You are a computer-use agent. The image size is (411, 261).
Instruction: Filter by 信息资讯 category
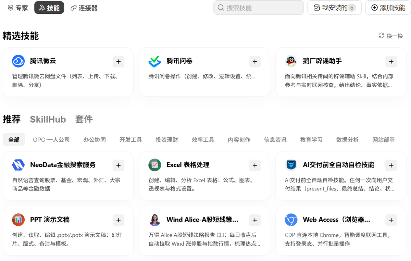(275, 140)
